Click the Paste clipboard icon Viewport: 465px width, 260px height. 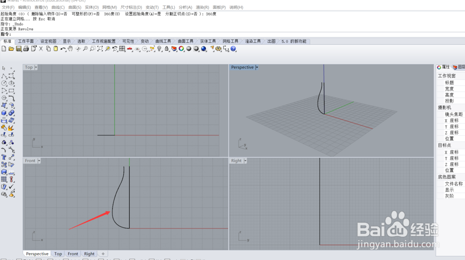(x=56, y=49)
